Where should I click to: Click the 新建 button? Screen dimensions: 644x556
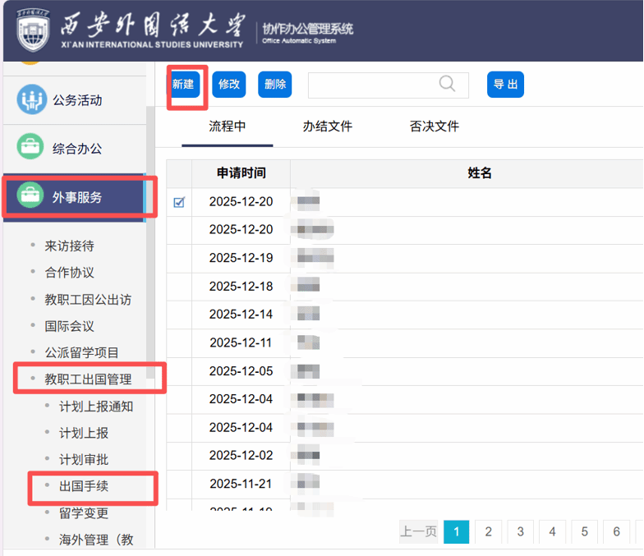183,85
